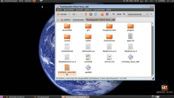174x98 pixels.
Task: Select the mirrors.ini file
Action: (109, 59)
